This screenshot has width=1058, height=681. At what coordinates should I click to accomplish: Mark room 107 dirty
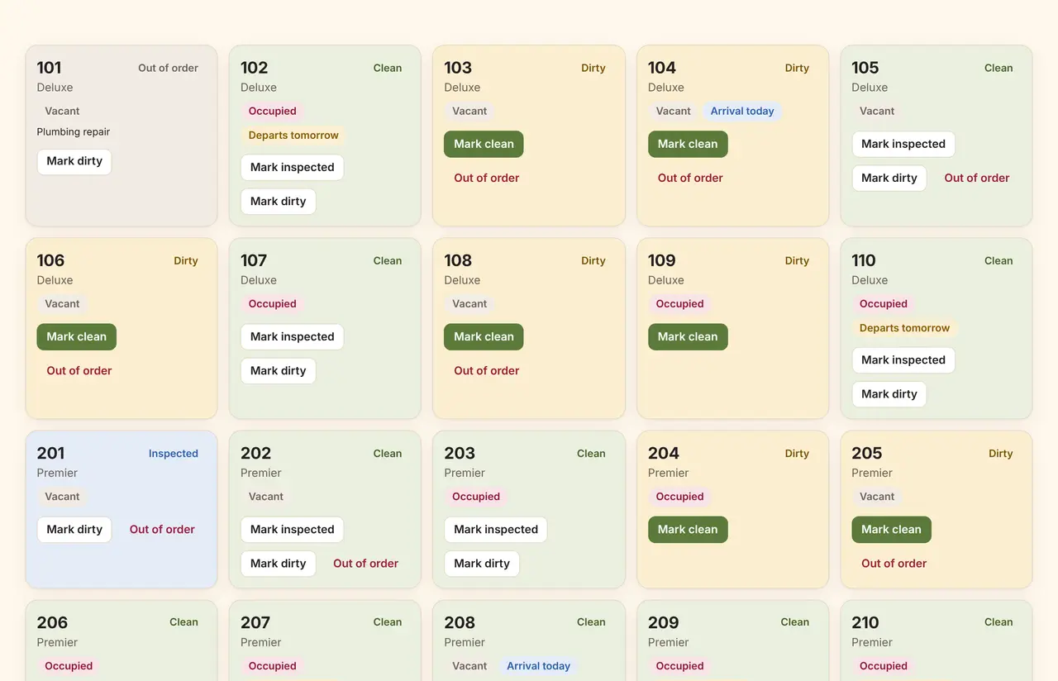[x=278, y=370]
